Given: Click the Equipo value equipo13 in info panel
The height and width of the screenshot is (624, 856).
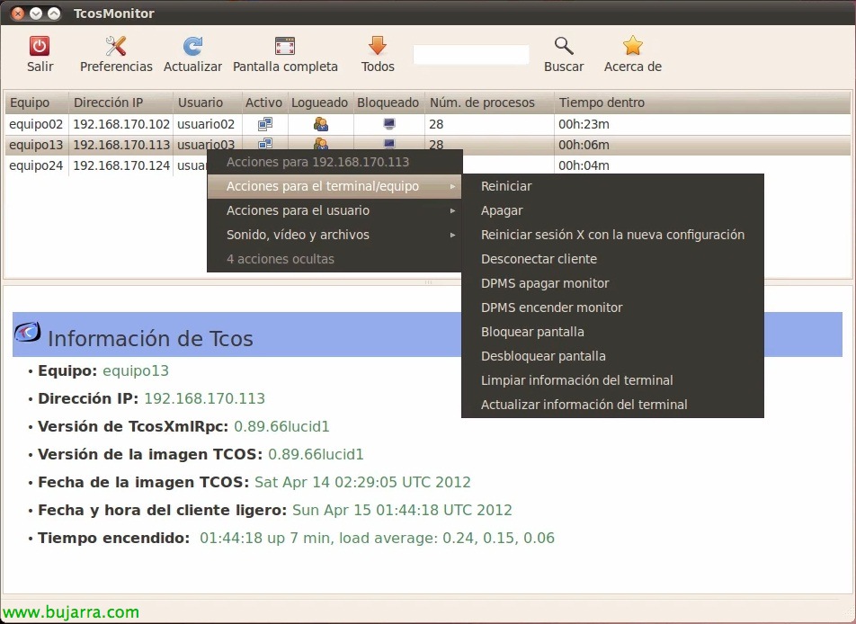Looking at the screenshot, I should [x=136, y=370].
